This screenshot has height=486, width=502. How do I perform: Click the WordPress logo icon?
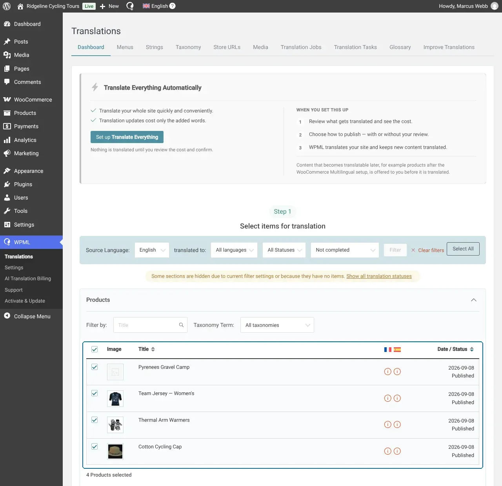(x=7, y=6)
